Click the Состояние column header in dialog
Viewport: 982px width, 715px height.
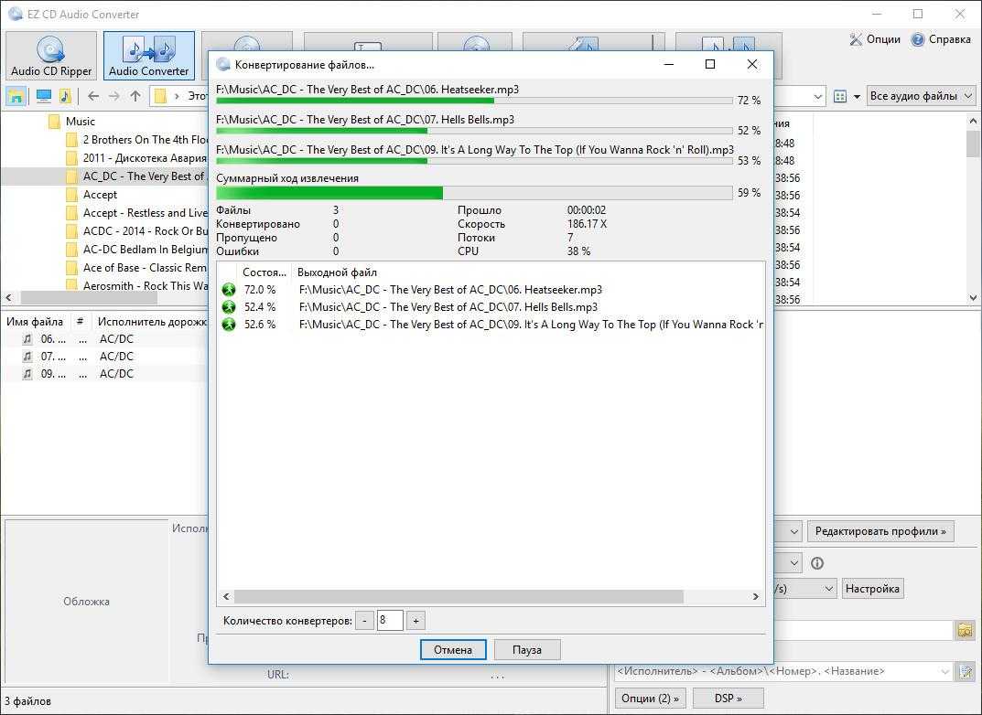click(264, 272)
